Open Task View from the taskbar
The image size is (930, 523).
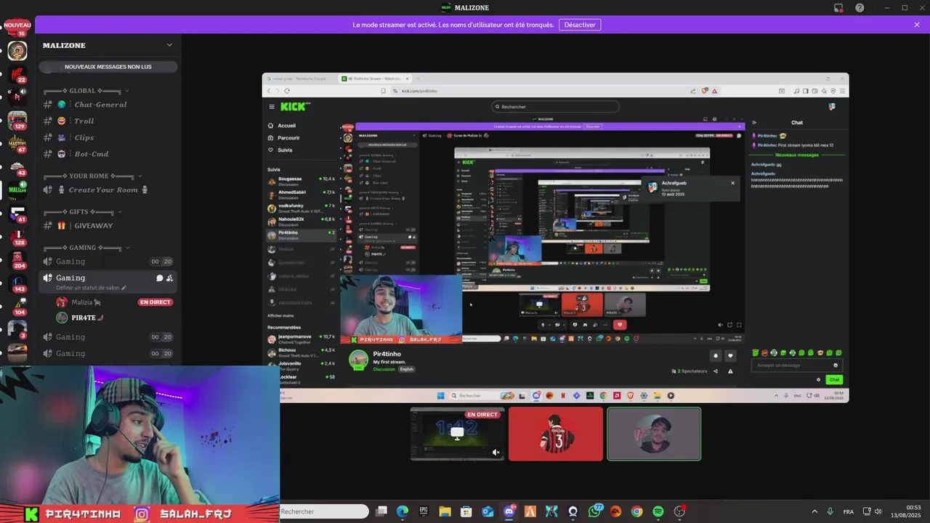[381, 511]
